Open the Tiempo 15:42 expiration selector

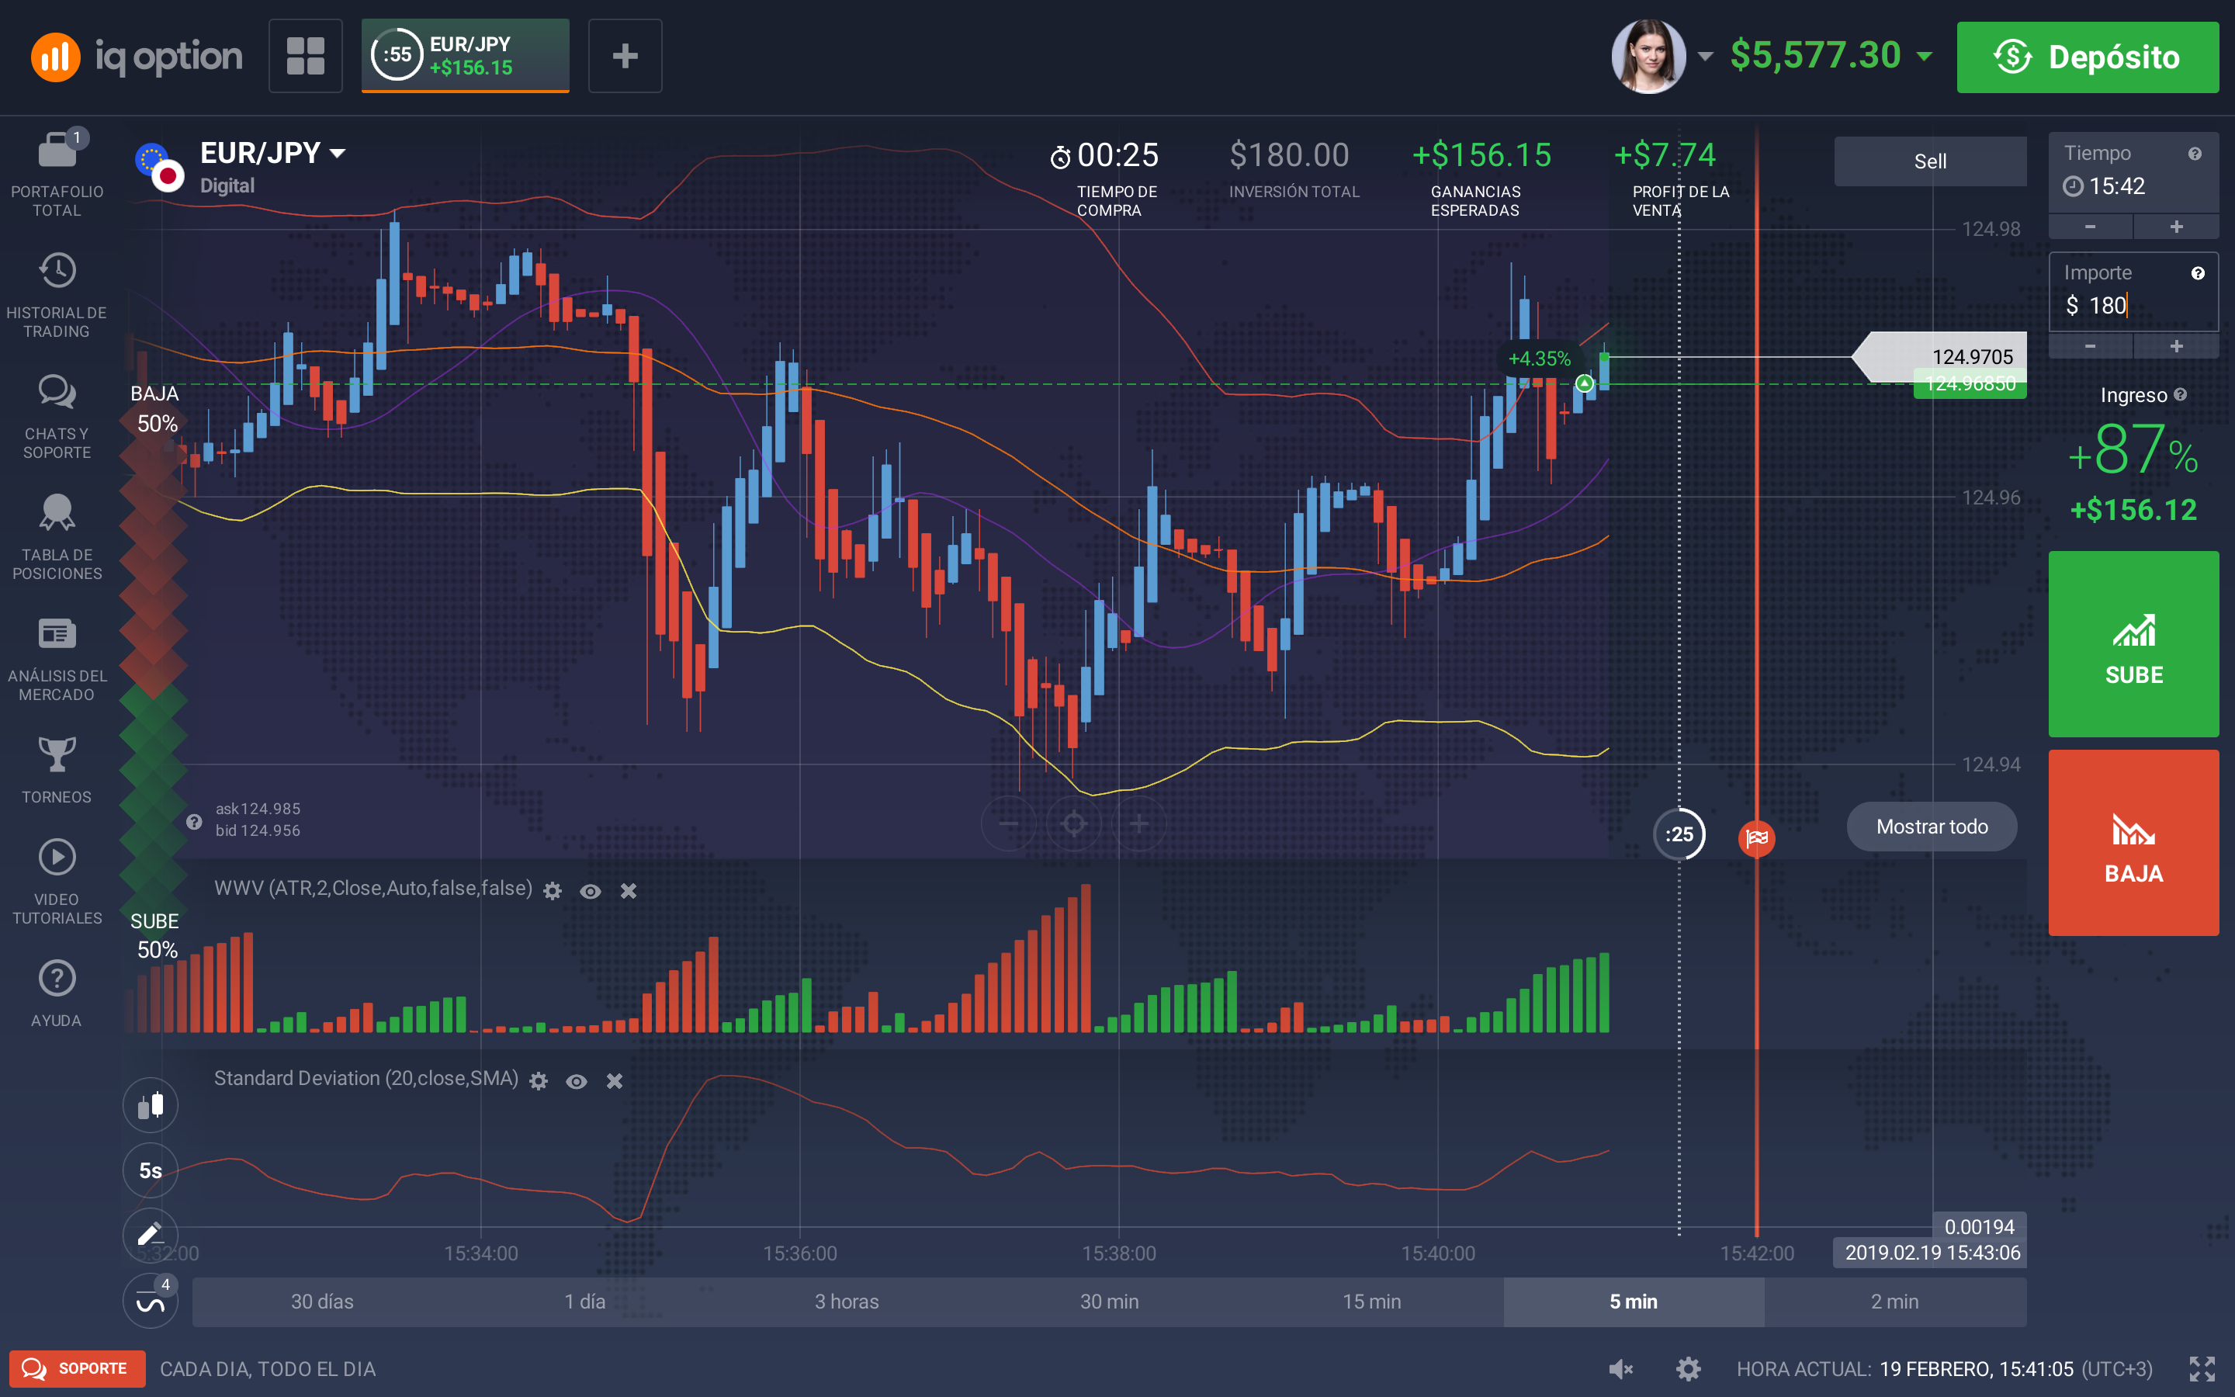coord(2133,173)
